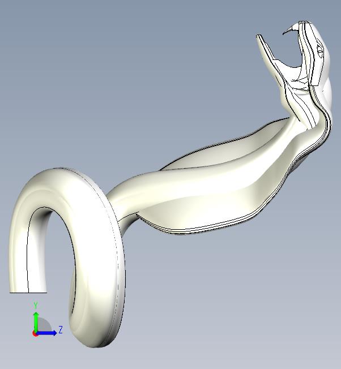Click the green Y axis arrow of the triad

[36, 322]
